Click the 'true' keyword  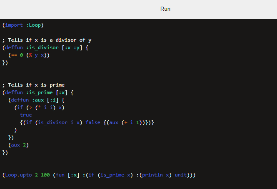(26, 115)
